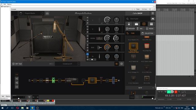This screenshot has height=110, width=196.
Task: Open the speaker selection circular icon
Action: pyautogui.click(x=122, y=64)
